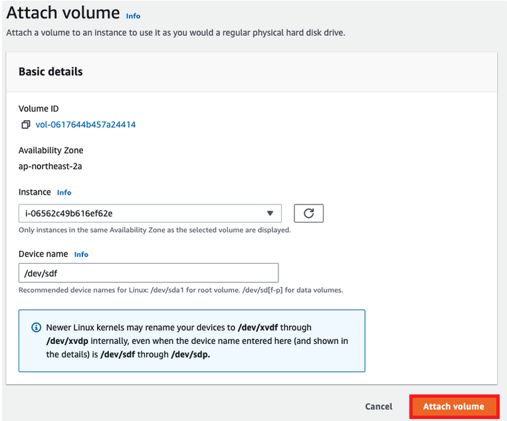
Task: Click the Volume ID field label
Action: point(39,109)
